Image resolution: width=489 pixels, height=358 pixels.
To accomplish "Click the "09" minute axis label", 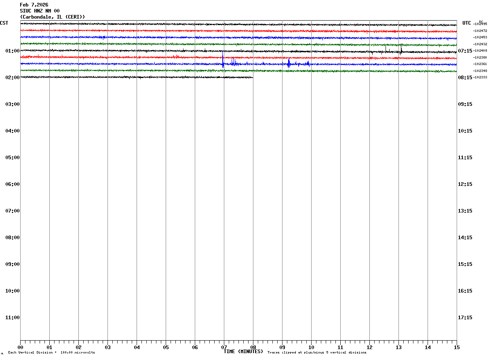I will tap(282, 347).
